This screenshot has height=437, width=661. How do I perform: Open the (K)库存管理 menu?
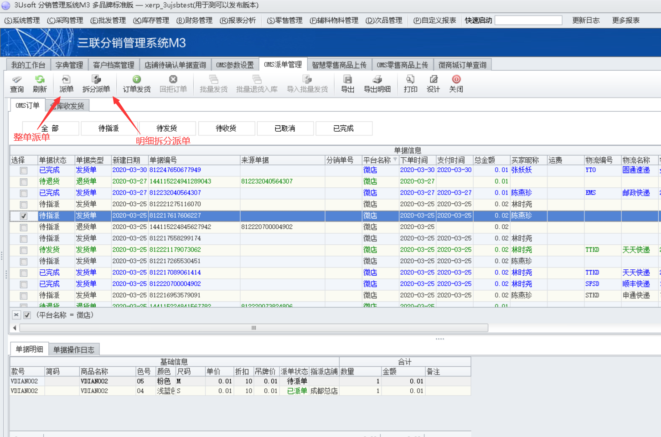(x=151, y=21)
